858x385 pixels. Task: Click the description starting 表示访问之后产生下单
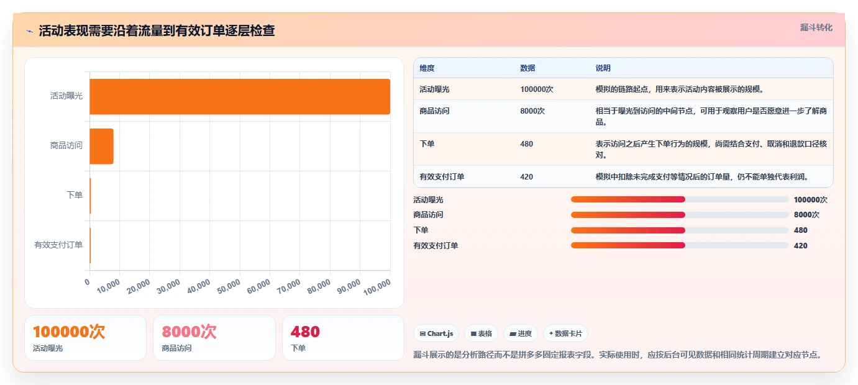(711, 149)
